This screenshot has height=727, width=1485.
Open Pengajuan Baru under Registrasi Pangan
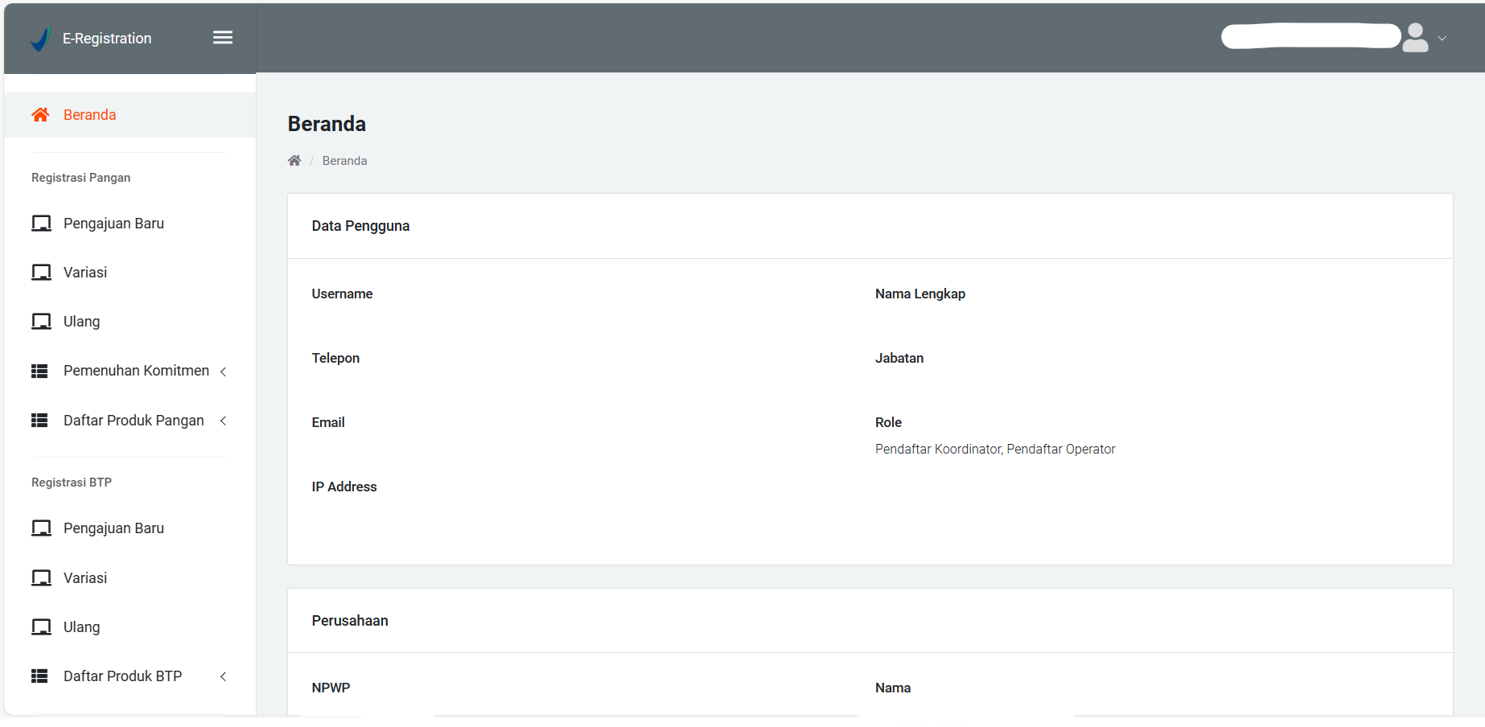[113, 224]
